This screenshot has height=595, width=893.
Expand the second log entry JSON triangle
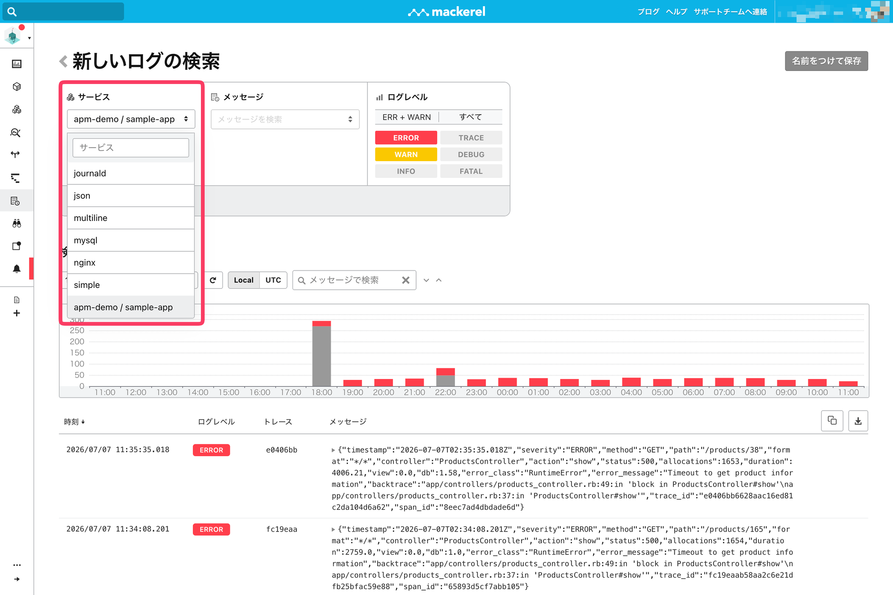334,529
